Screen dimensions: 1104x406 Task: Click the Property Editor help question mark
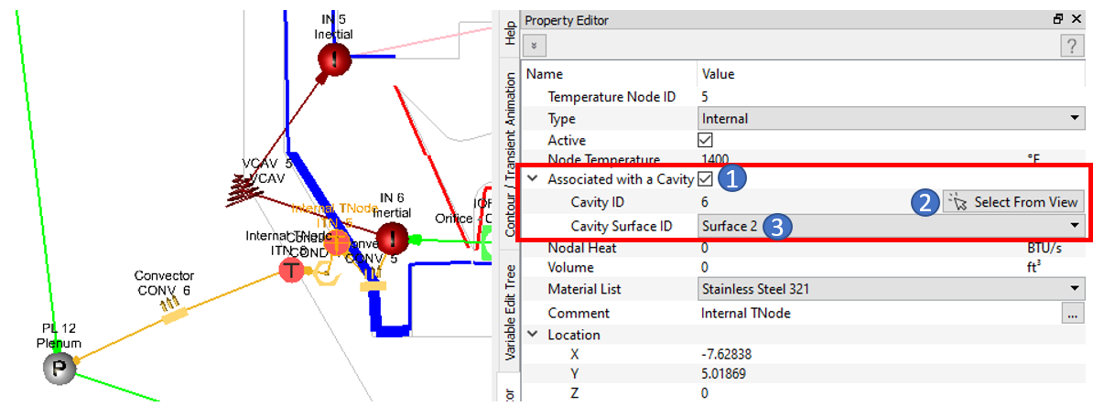[1072, 46]
